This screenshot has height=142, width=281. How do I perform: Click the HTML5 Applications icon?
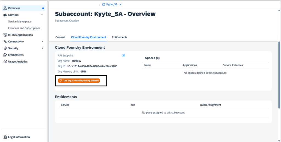pos(5,35)
